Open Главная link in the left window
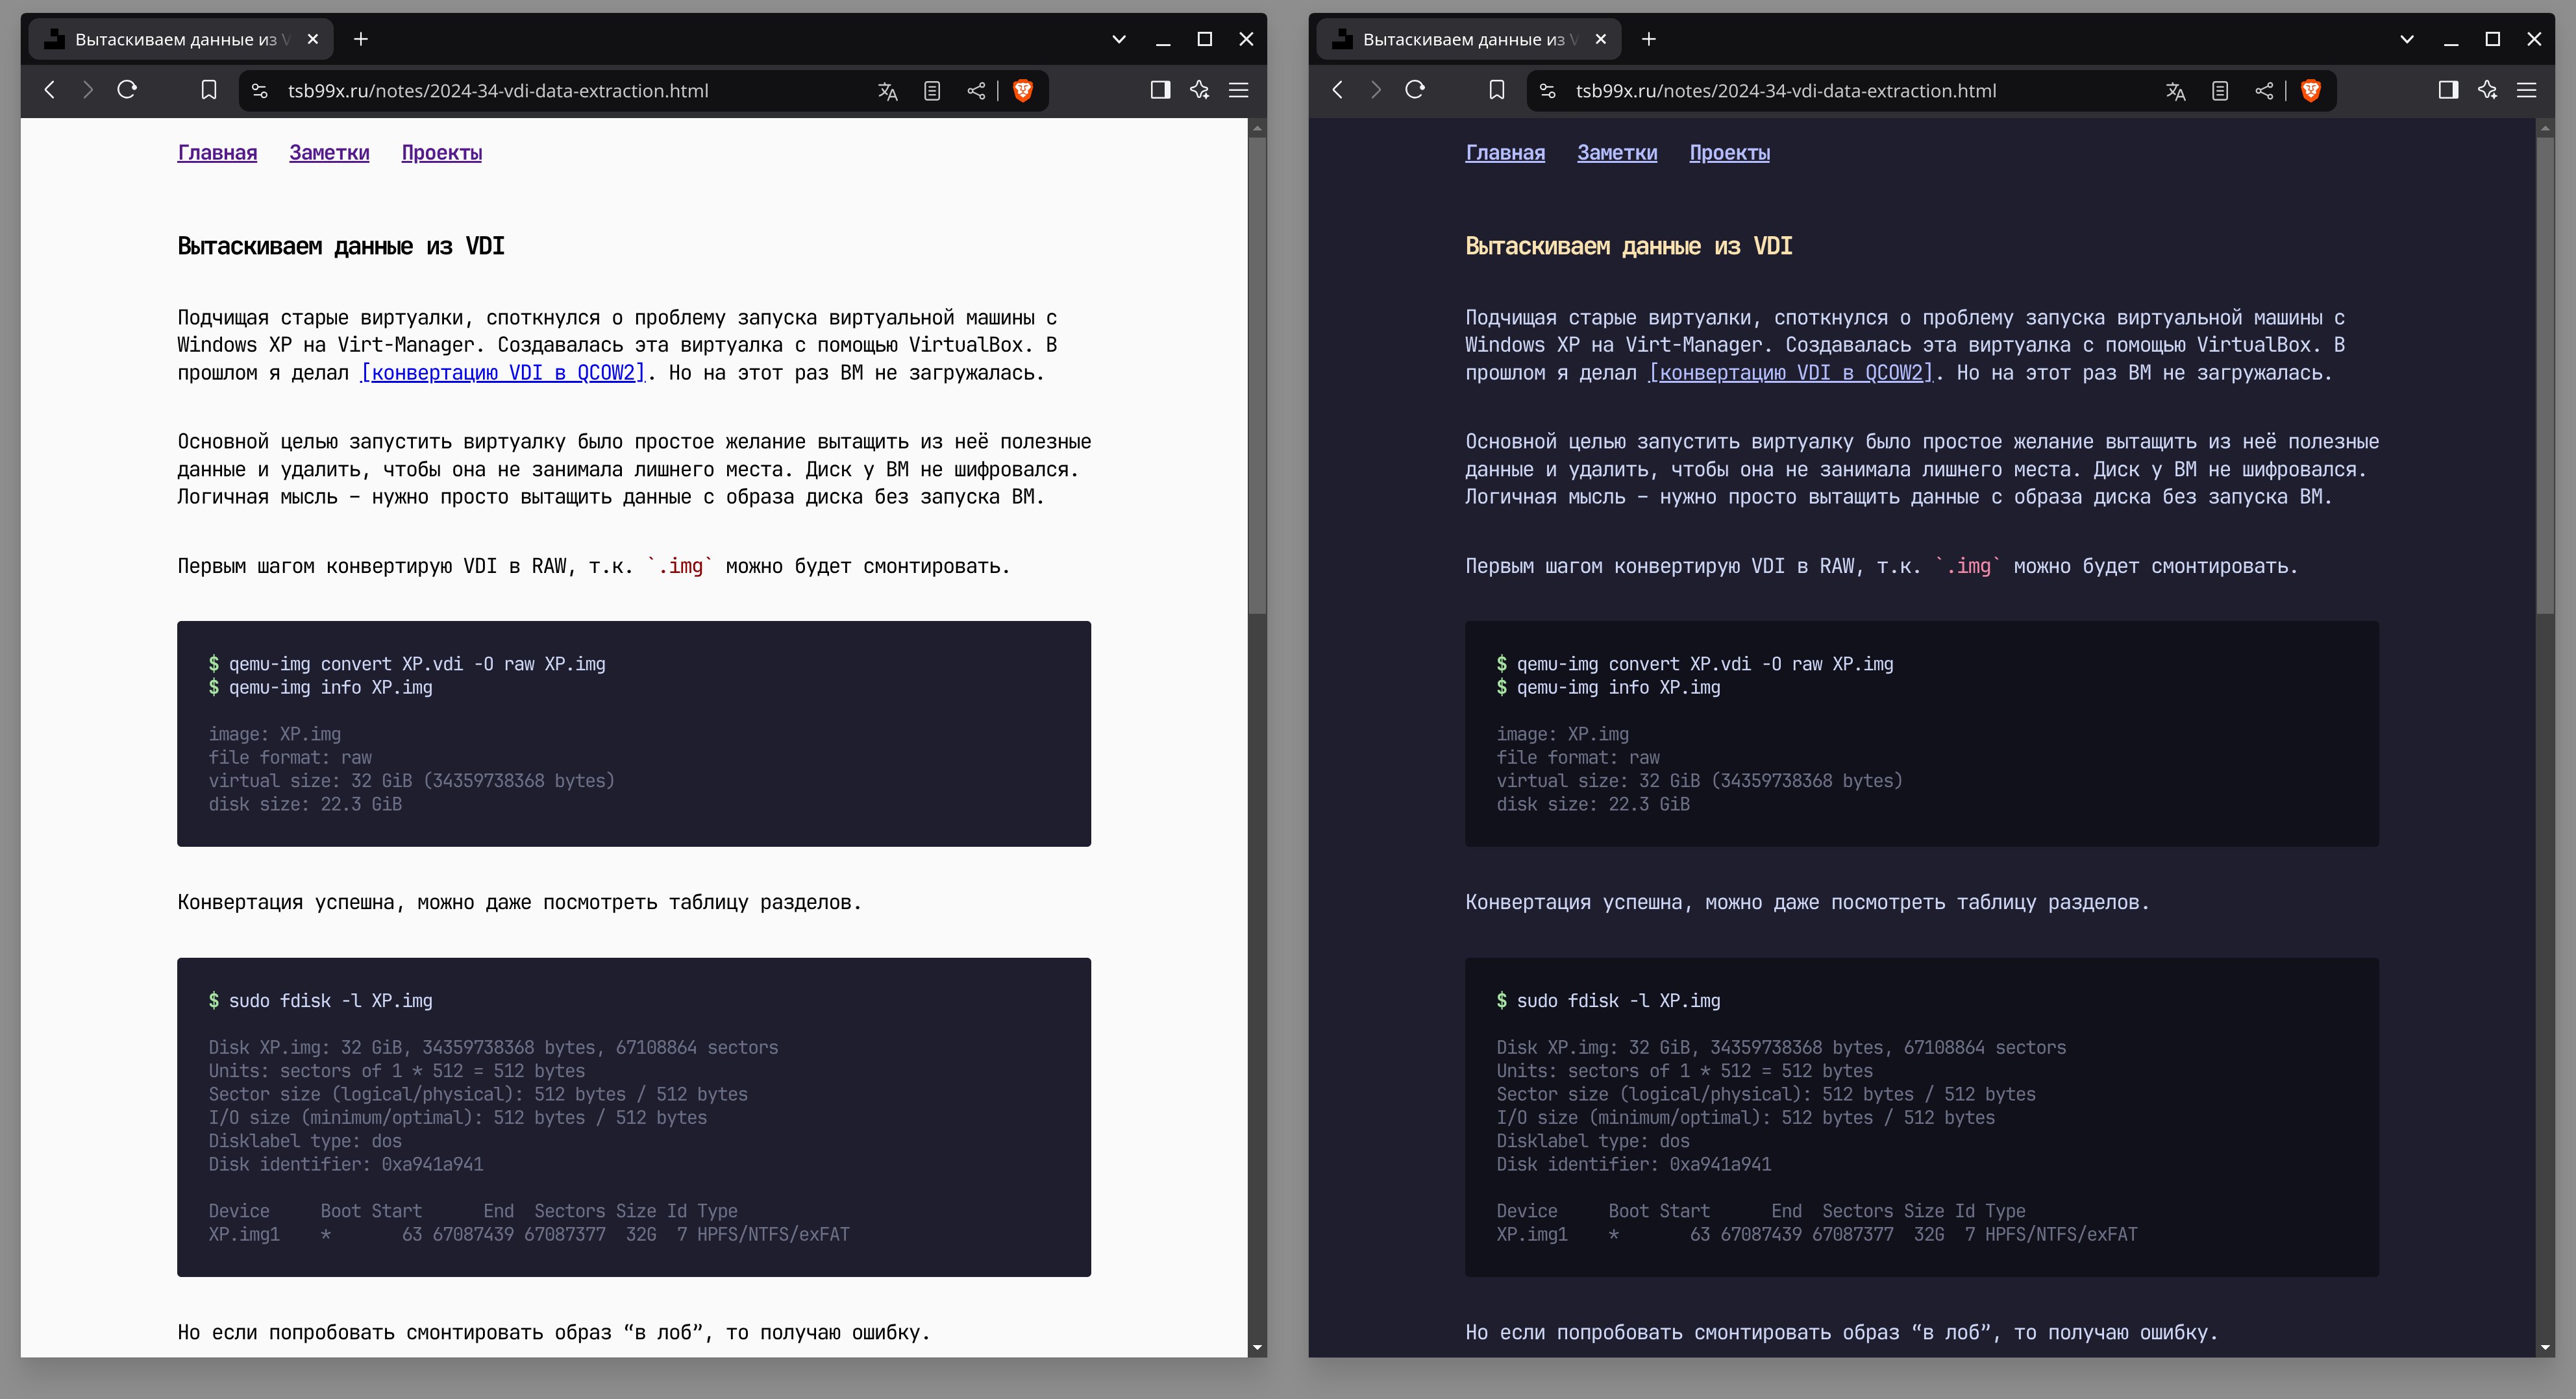Image resolution: width=2576 pixels, height=1399 pixels. (x=217, y=153)
